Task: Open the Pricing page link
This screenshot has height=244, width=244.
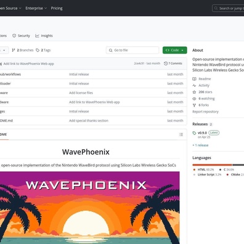Action: tap(57, 8)
